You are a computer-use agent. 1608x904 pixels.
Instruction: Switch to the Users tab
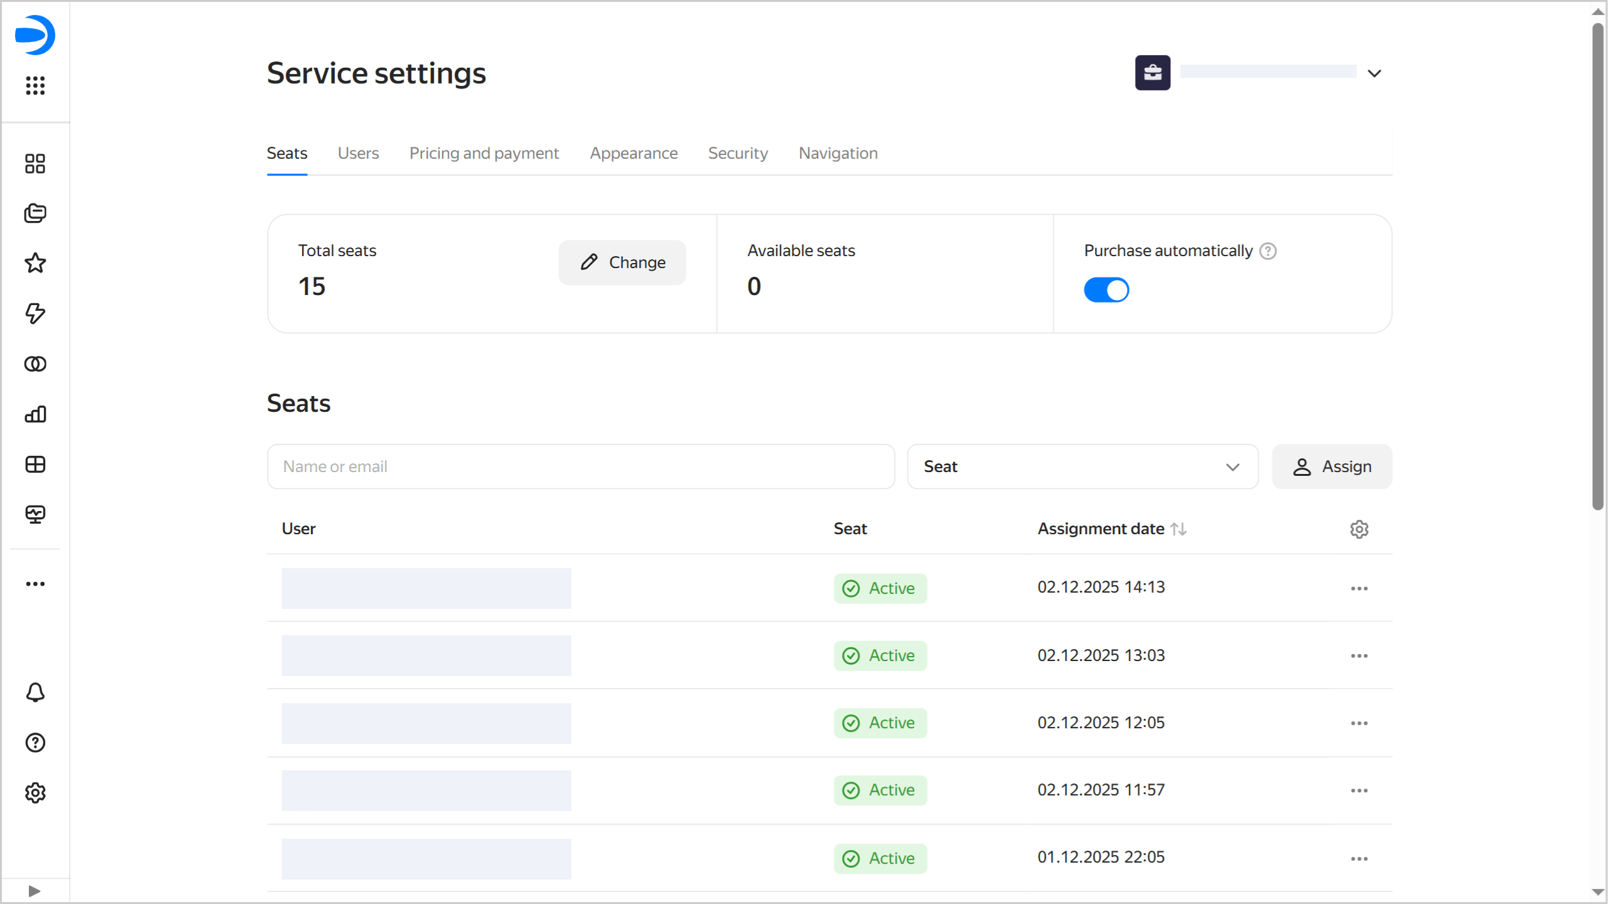tap(358, 153)
